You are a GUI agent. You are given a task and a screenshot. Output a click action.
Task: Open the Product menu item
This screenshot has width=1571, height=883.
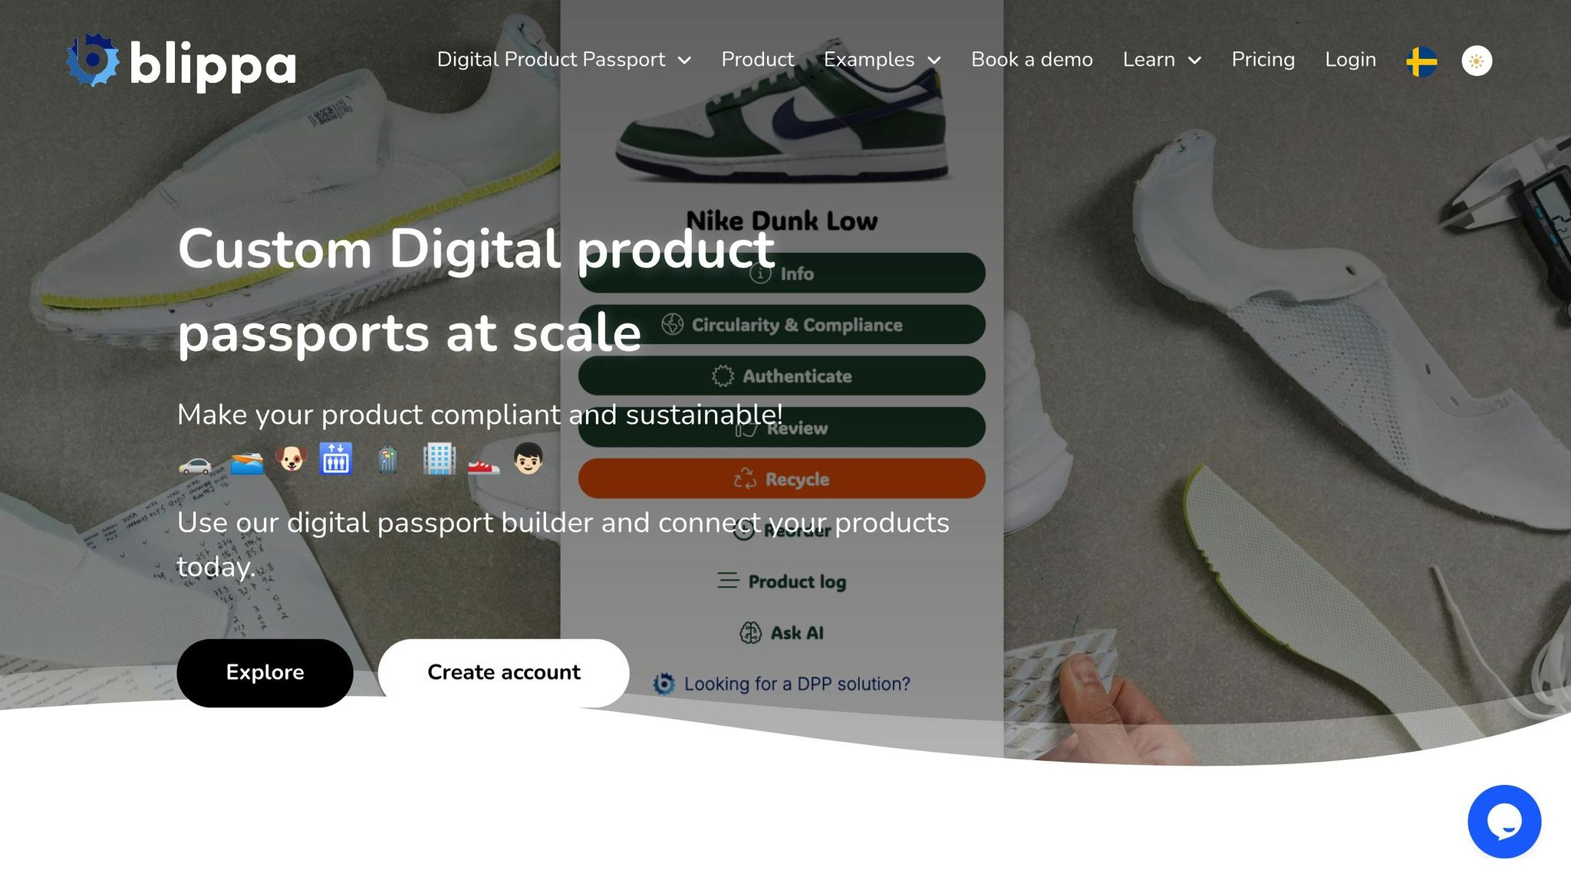[x=757, y=60]
